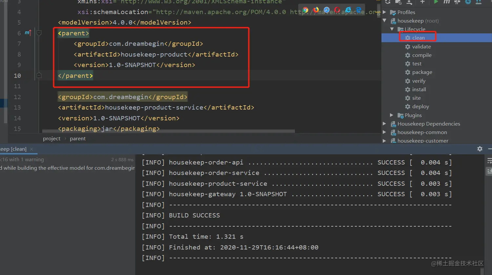The height and width of the screenshot is (275, 492).
Task: Fold the parent tag at line 6
Action: tap(39, 33)
